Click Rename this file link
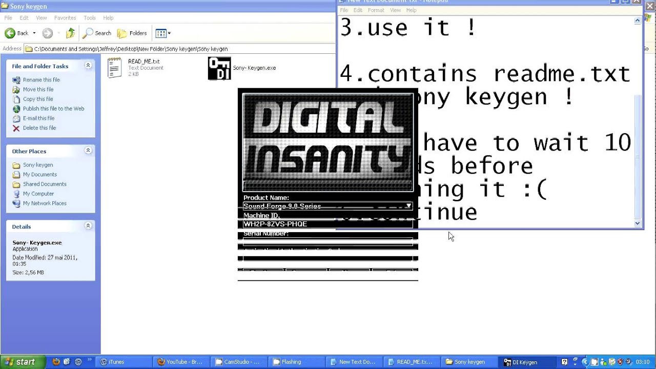 [x=41, y=80]
